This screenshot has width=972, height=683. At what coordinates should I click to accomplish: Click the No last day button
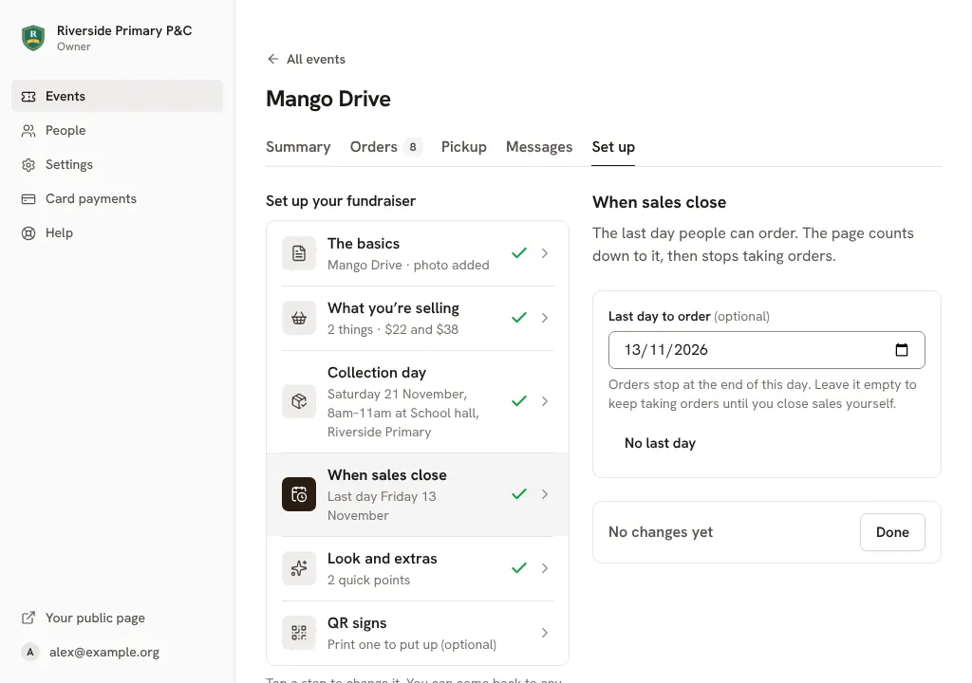(x=660, y=443)
